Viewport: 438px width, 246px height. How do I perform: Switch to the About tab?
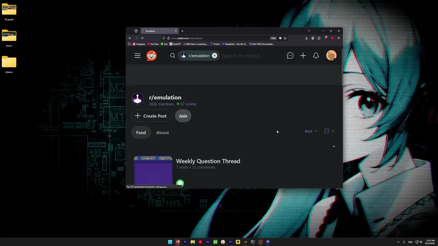163,133
